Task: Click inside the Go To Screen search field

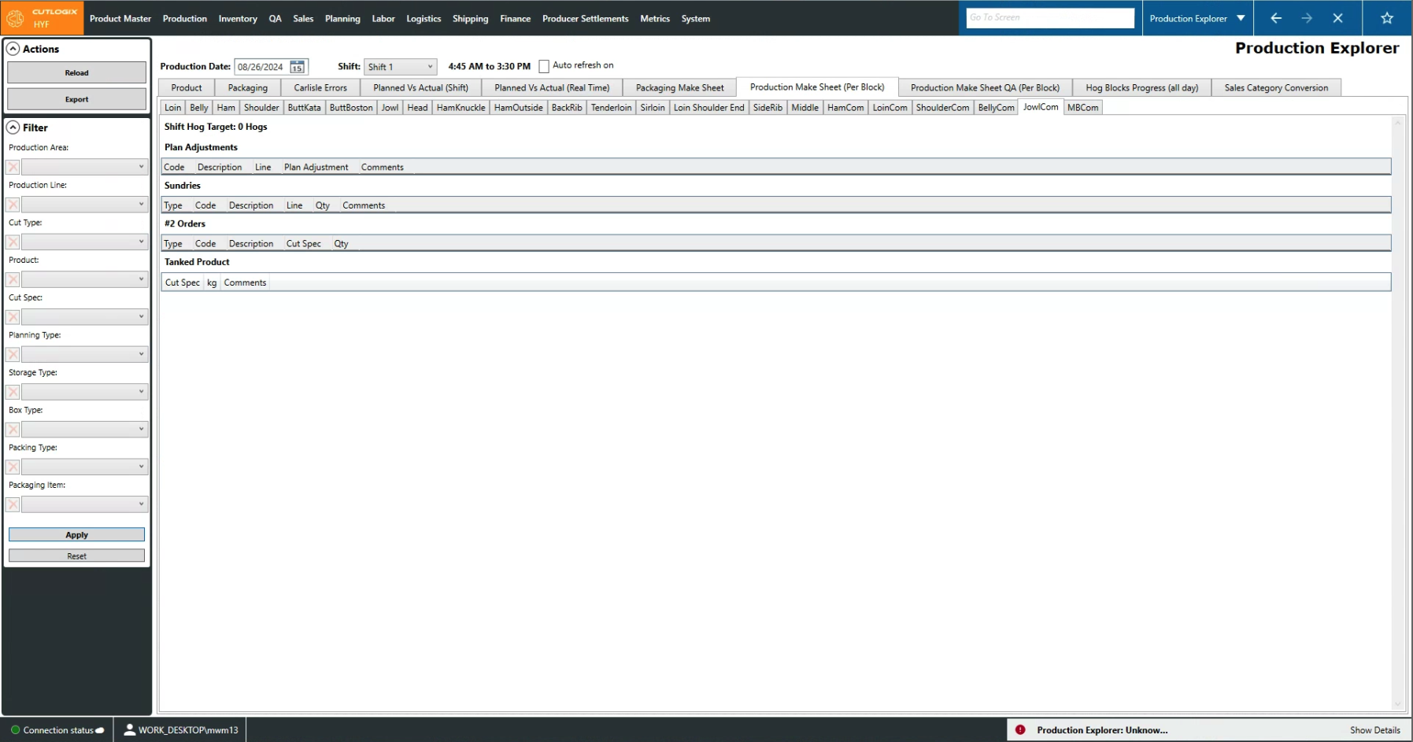Action: [1050, 17]
